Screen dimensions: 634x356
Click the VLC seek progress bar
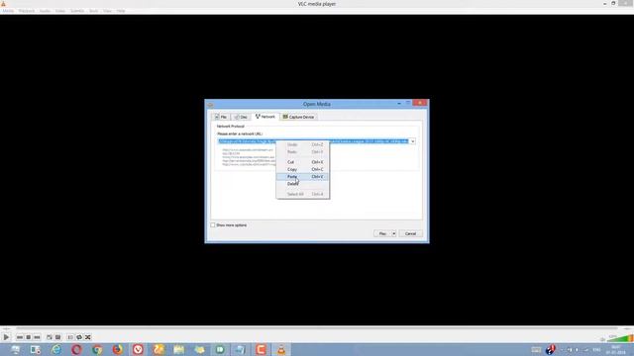(317, 328)
